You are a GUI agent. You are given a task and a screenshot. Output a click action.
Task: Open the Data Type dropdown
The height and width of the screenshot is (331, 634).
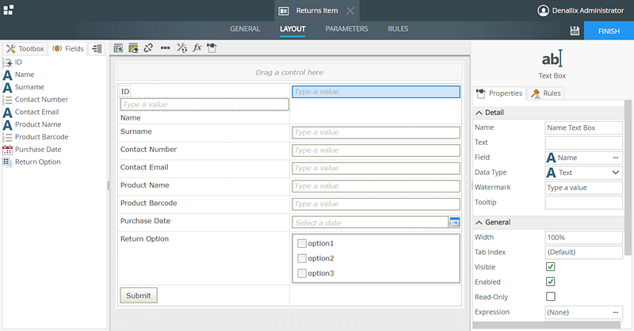click(616, 172)
